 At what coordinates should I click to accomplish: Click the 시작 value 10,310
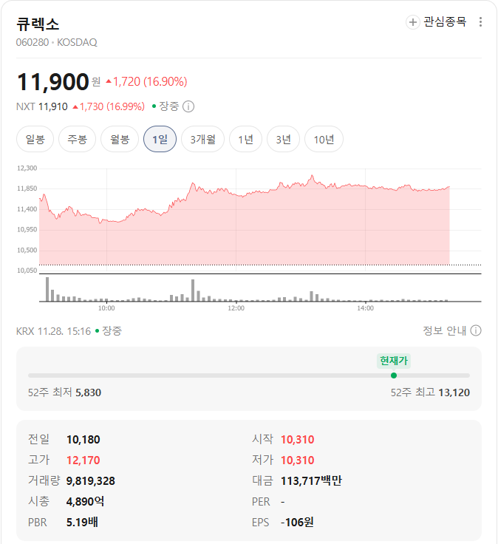298,440
